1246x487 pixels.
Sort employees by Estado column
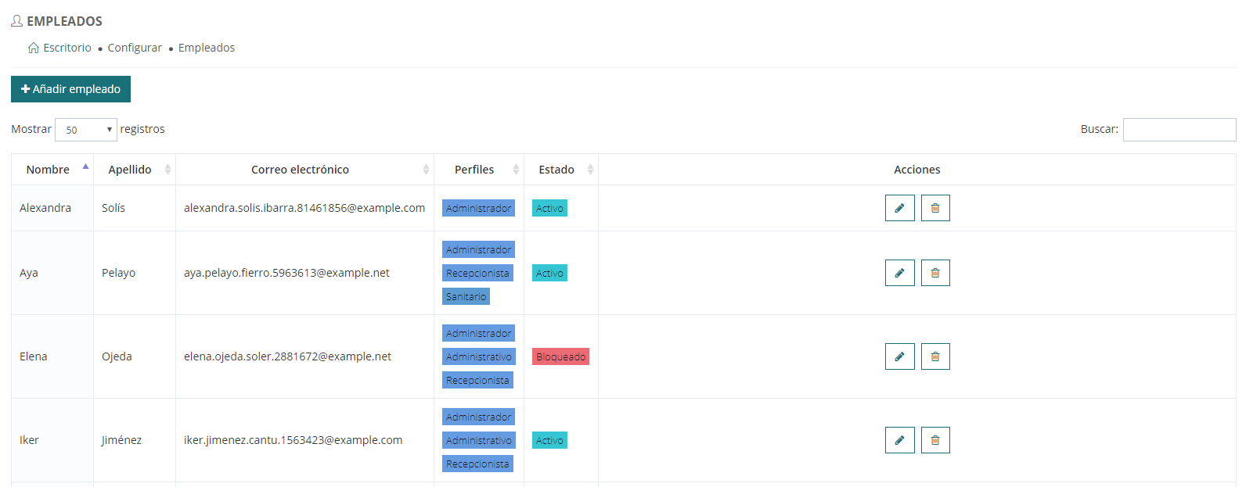point(556,170)
